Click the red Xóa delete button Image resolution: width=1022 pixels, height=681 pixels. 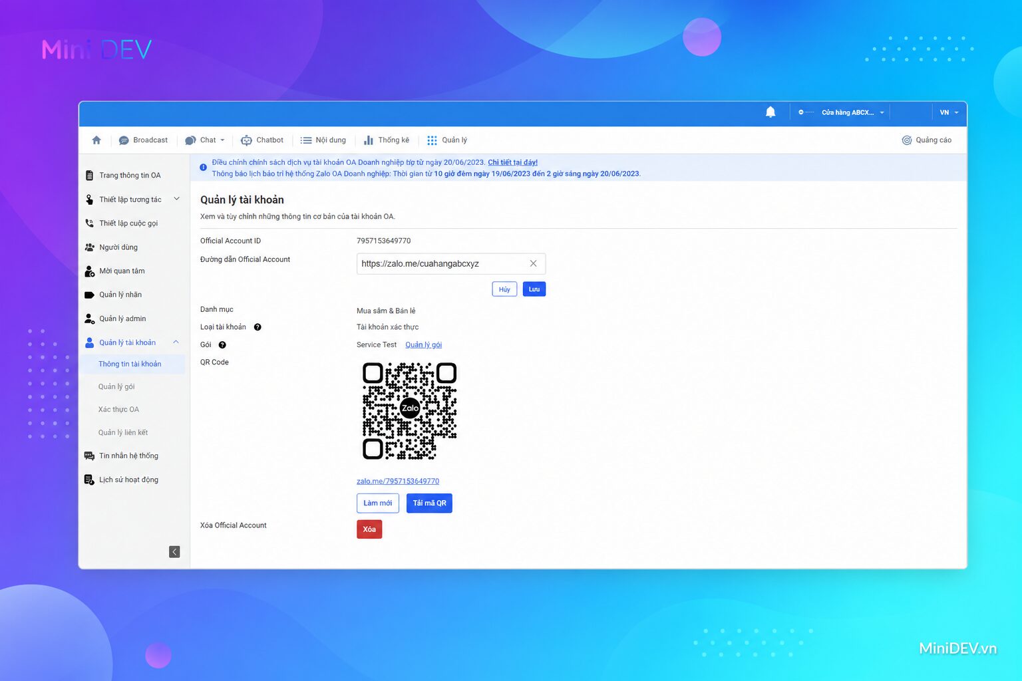point(369,529)
